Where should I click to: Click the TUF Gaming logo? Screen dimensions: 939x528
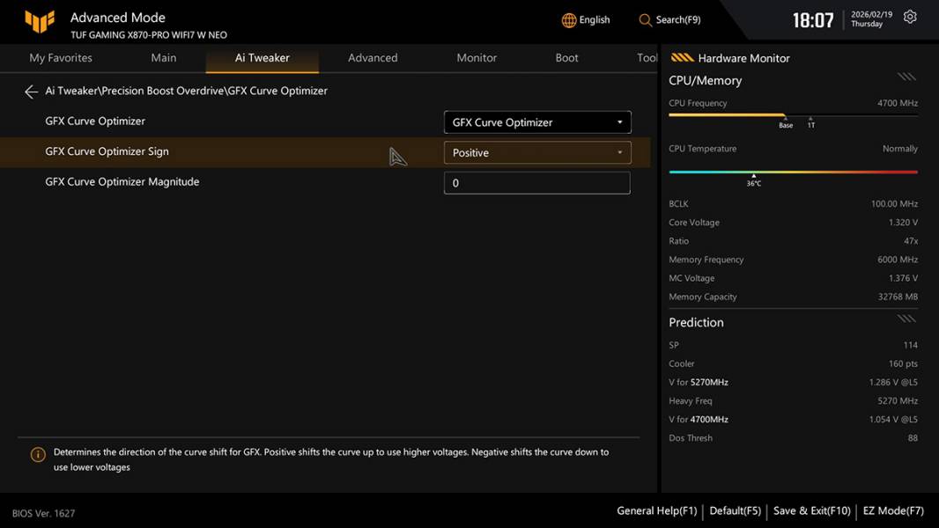40,22
